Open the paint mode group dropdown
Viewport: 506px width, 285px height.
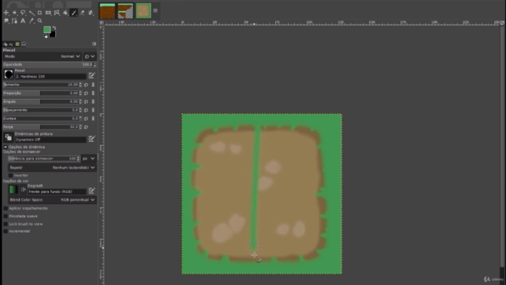click(89, 56)
